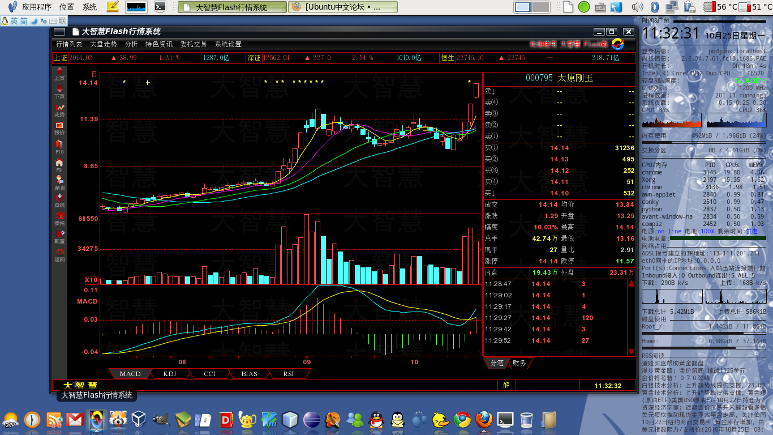
Task: Click the note editor launcher in top panel
Action: [x=113, y=7]
